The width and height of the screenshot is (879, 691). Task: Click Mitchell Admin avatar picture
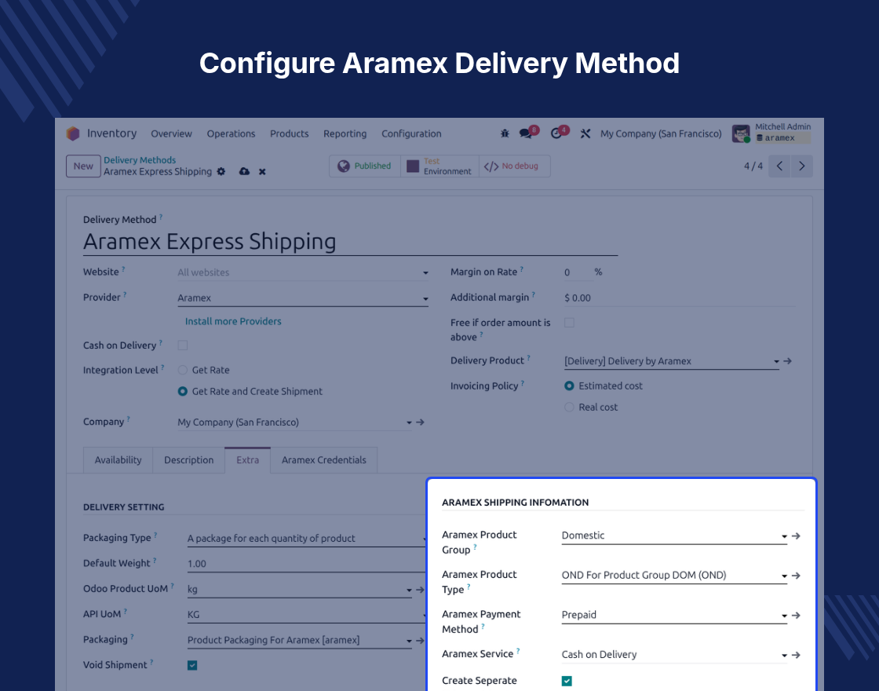[741, 133]
